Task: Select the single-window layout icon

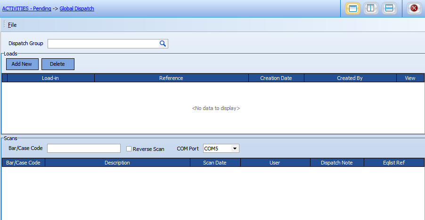Action: 353,8
